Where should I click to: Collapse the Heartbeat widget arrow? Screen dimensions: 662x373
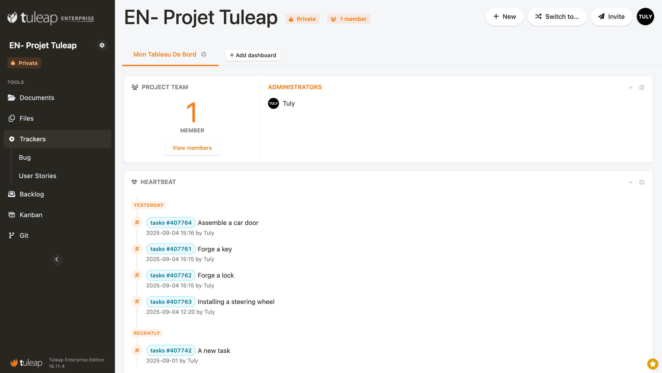click(x=630, y=182)
